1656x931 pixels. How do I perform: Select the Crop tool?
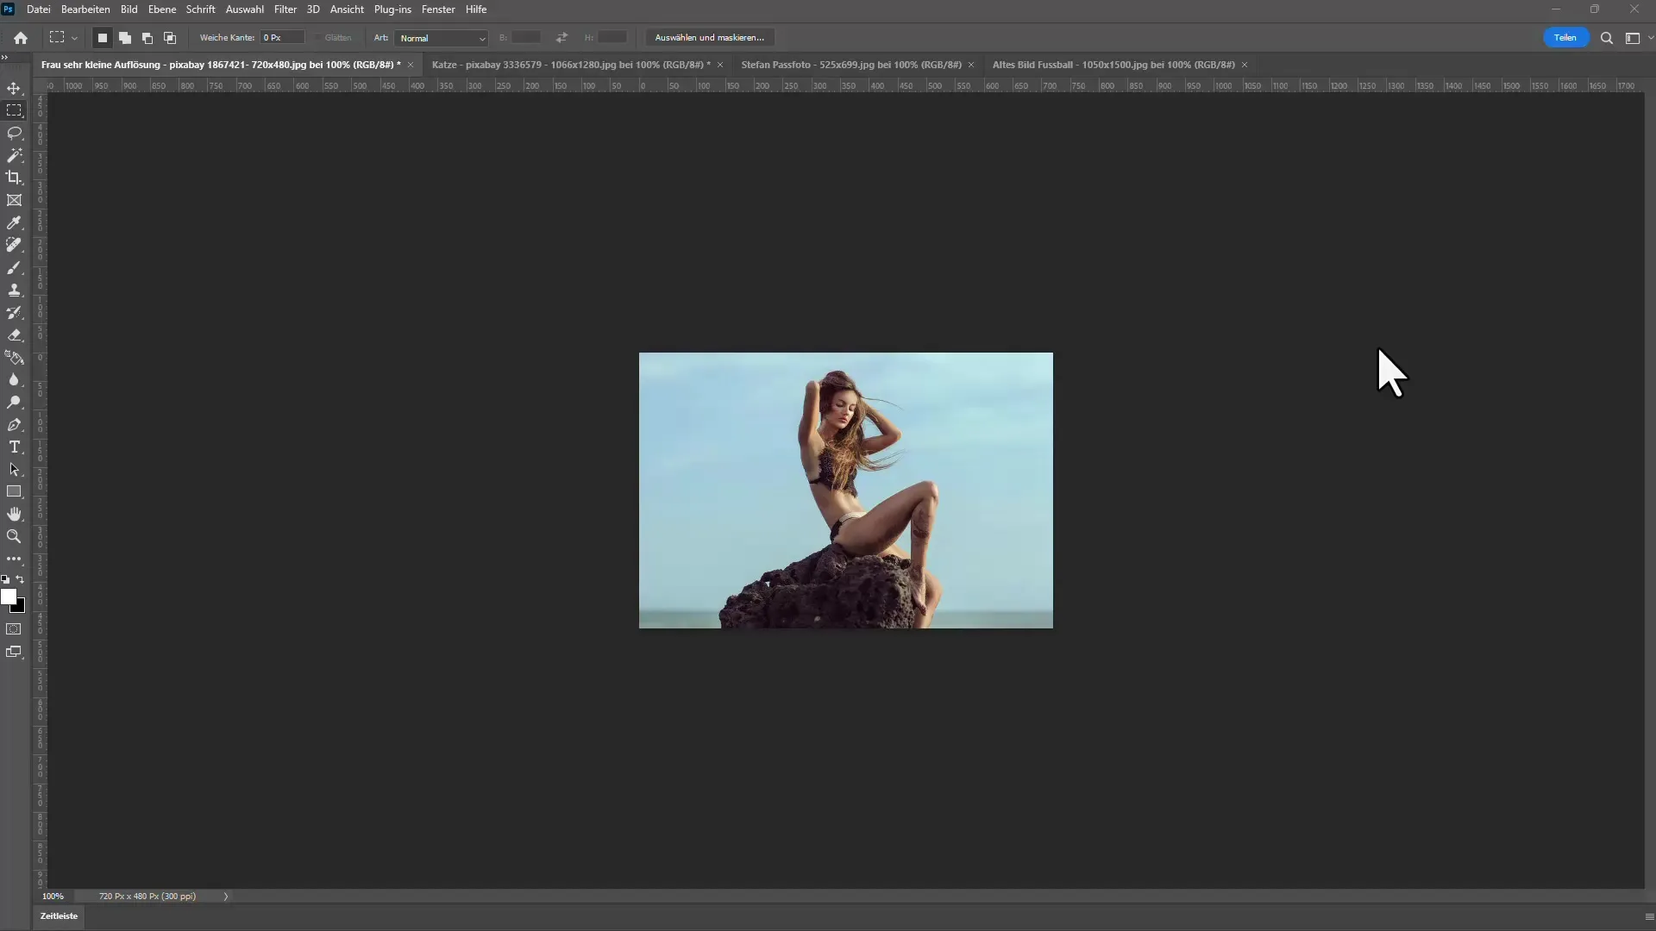coord(15,178)
